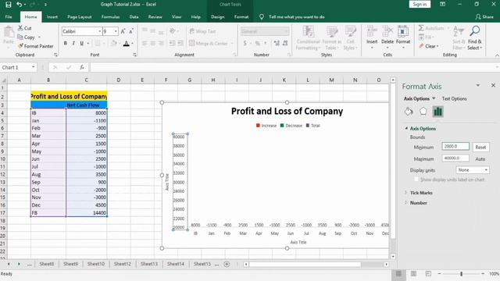Activate the Format Painter
Viewport: 500px width, 281px height.
35,46
